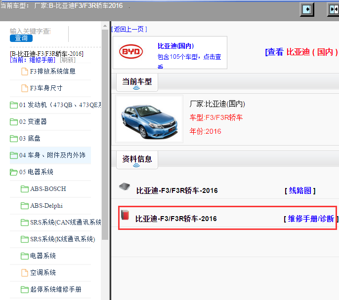Click the blue BYD F3 car thumbnail
Viewport: 339px width, 300px height.
149,119
